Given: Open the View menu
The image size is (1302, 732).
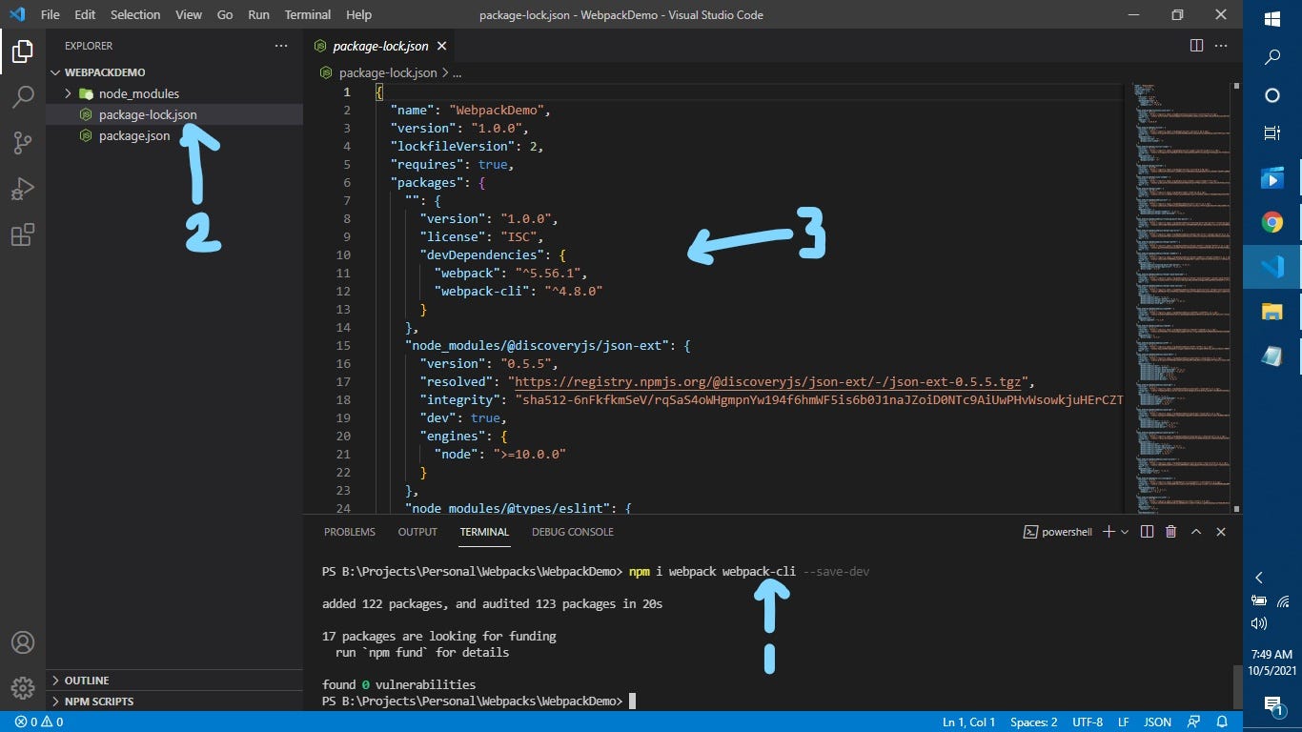Looking at the screenshot, I should [x=189, y=14].
